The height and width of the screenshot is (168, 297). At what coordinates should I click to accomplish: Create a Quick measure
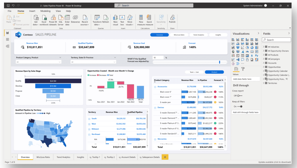[x=149, y=20]
